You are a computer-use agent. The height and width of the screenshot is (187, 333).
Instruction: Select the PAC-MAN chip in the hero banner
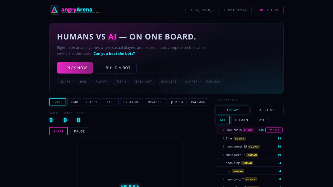213,82
